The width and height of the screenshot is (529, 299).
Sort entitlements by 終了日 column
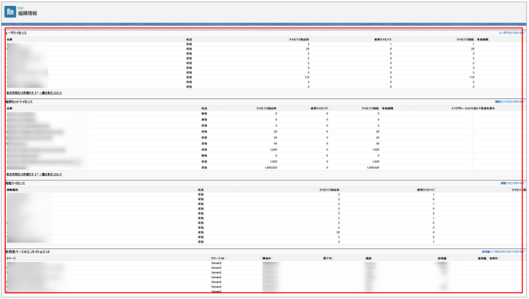tap(327, 258)
